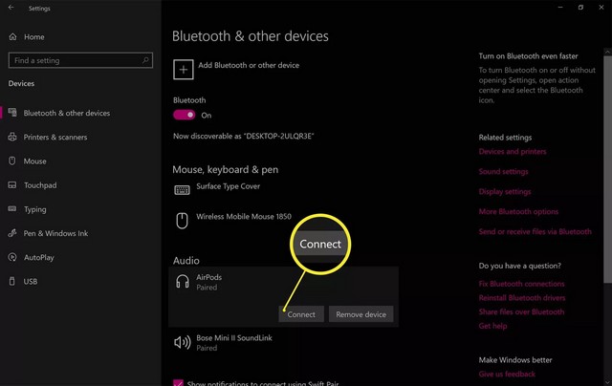Viewport: 612px width, 386px height.
Task: Click the Surface Type Cover keyboard icon
Action: click(x=182, y=191)
